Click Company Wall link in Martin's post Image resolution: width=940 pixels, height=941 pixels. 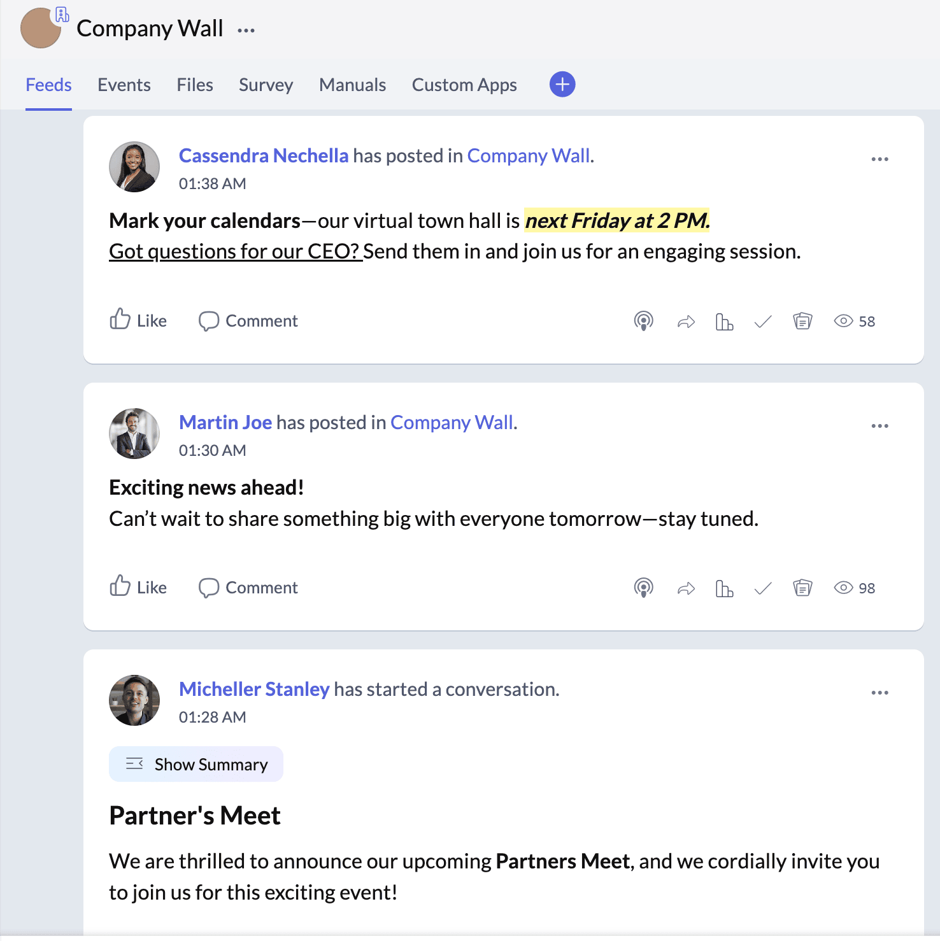452,422
